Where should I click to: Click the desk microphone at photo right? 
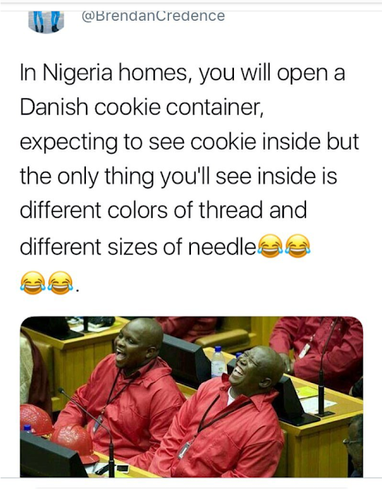pyautogui.click(x=323, y=370)
